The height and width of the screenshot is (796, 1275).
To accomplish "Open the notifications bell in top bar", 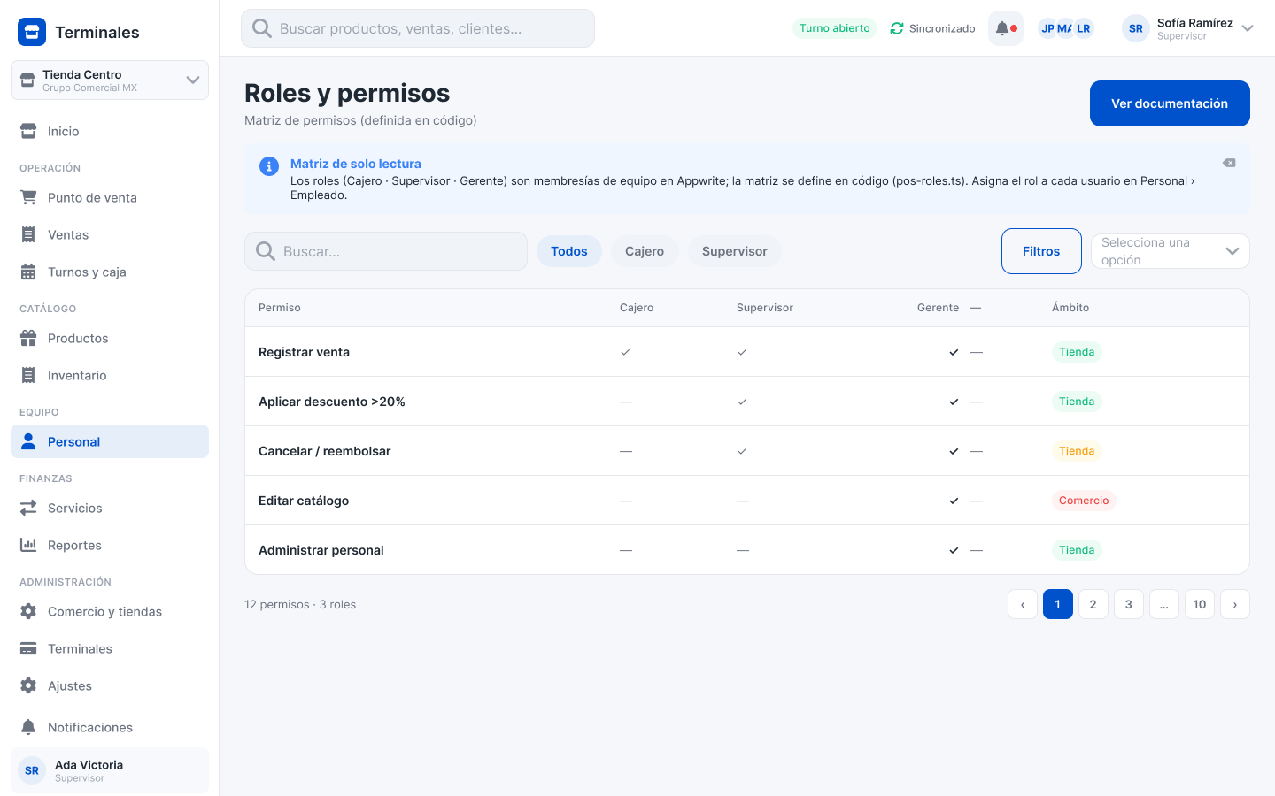I will pyautogui.click(x=1005, y=28).
